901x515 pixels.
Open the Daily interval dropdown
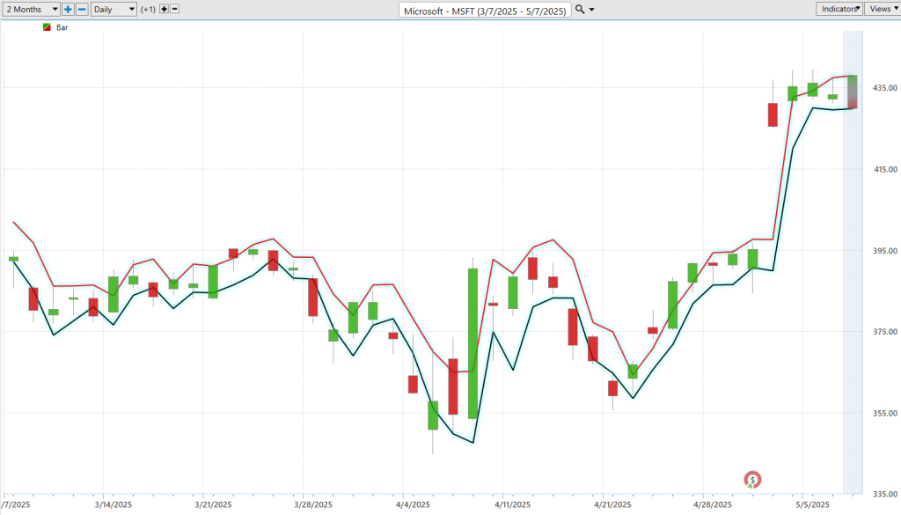pyautogui.click(x=114, y=9)
